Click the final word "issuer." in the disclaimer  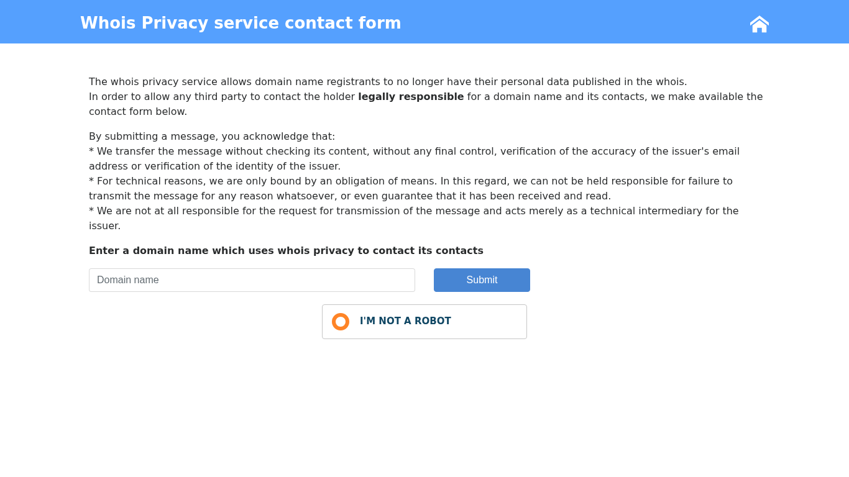pos(105,226)
